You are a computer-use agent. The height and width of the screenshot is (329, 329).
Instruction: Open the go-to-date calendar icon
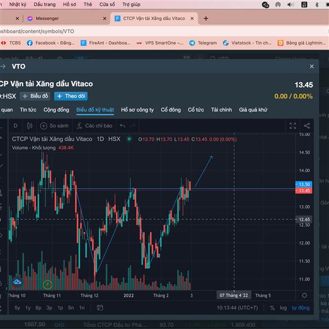coord(100,308)
